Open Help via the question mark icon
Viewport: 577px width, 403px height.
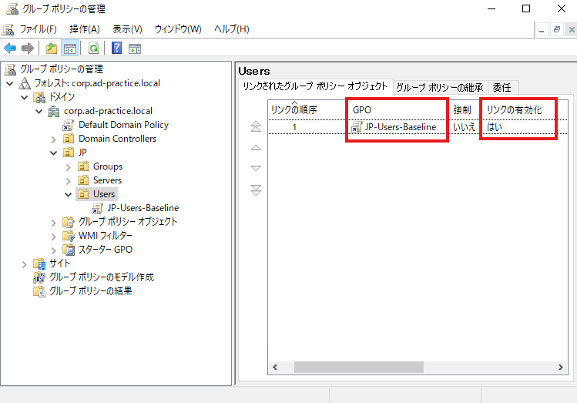click(116, 49)
